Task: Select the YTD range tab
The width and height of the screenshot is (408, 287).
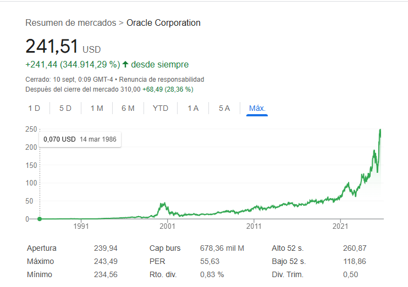Action: click(x=161, y=108)
